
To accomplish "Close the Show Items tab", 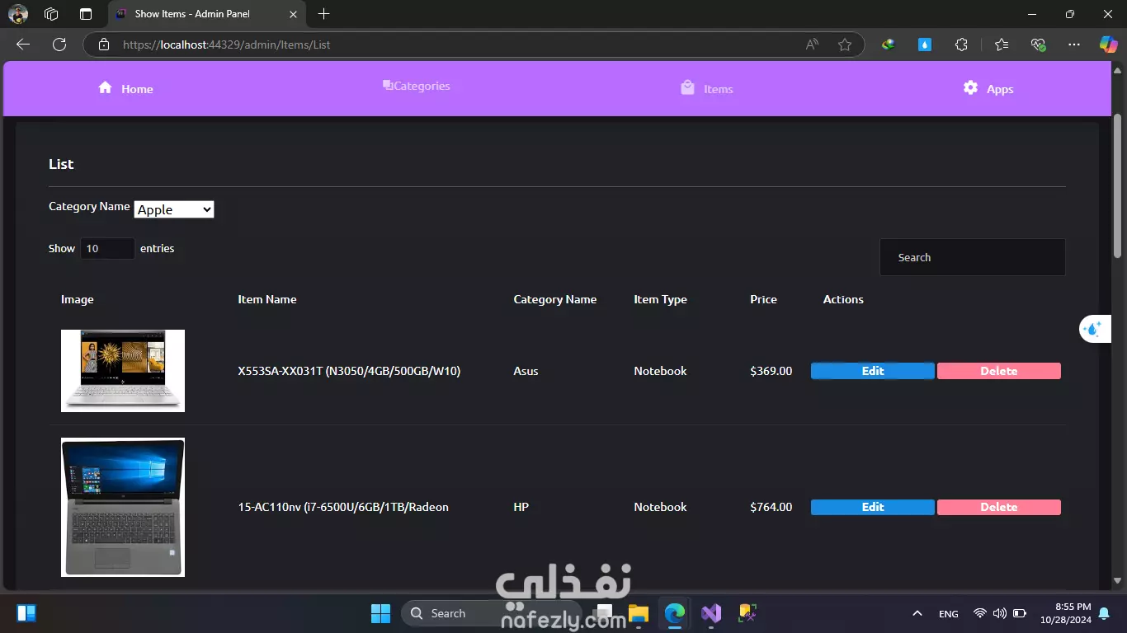I will [294, 14].
